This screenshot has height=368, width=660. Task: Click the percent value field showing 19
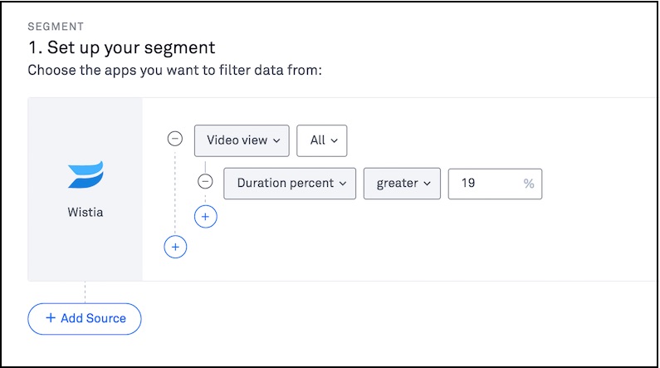pyautogui.click(x=486, y=184)
